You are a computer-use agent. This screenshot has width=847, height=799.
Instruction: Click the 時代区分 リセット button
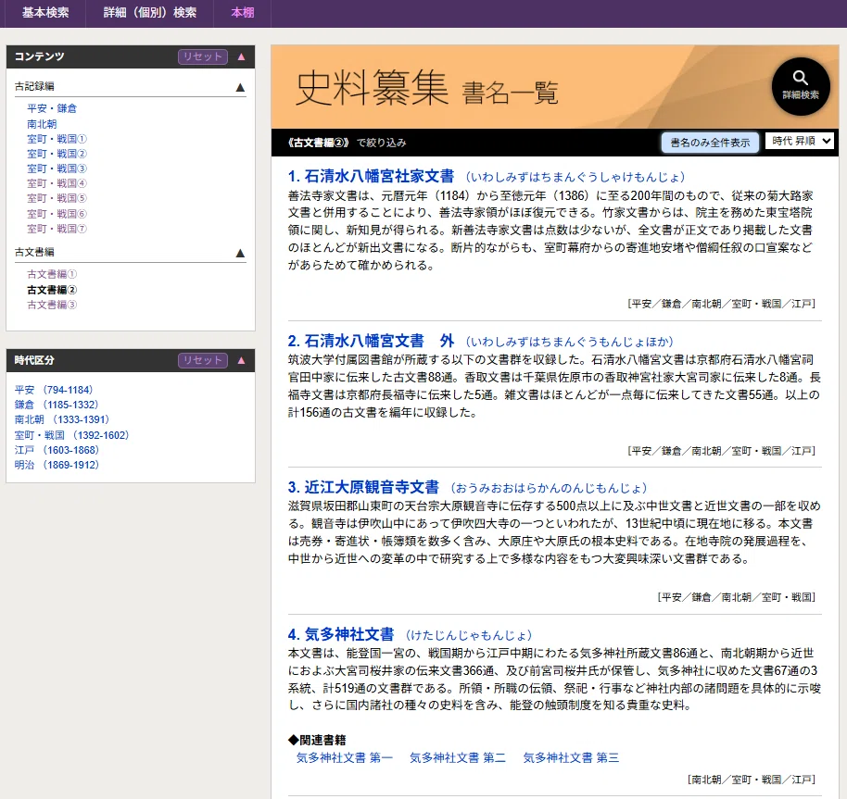click(203, 360)
